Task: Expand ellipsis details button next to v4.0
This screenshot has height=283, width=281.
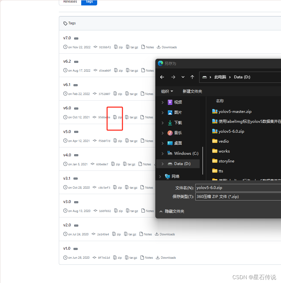Action: click(76, 155)
